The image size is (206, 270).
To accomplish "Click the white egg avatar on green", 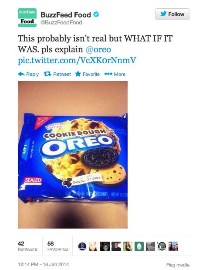I will click(139, 246).
